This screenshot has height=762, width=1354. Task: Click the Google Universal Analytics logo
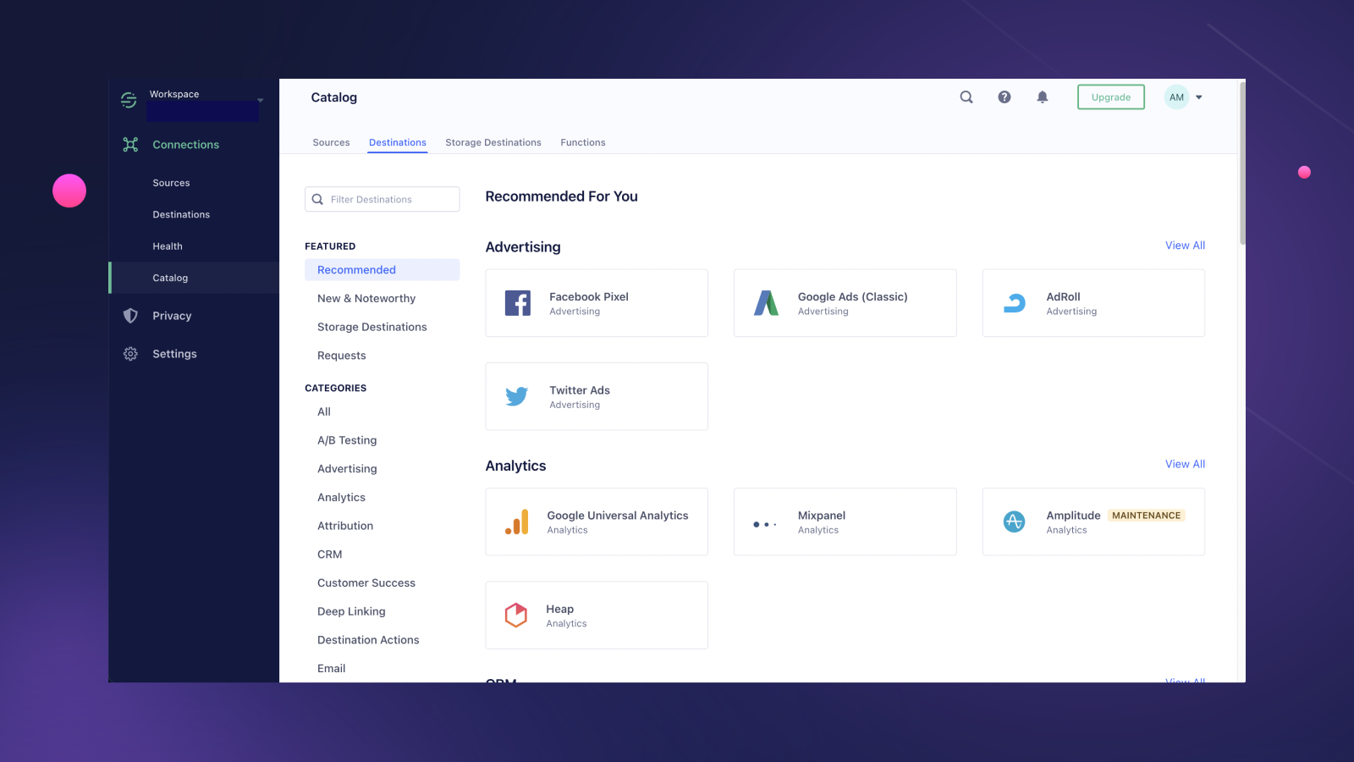[x=517, y=522]
